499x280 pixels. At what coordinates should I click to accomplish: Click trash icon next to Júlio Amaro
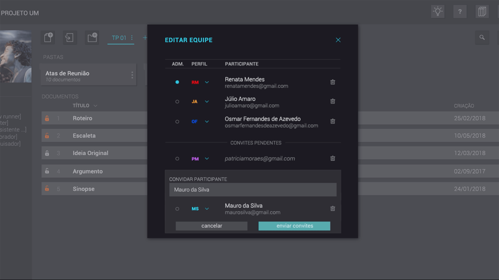point(333,101)
